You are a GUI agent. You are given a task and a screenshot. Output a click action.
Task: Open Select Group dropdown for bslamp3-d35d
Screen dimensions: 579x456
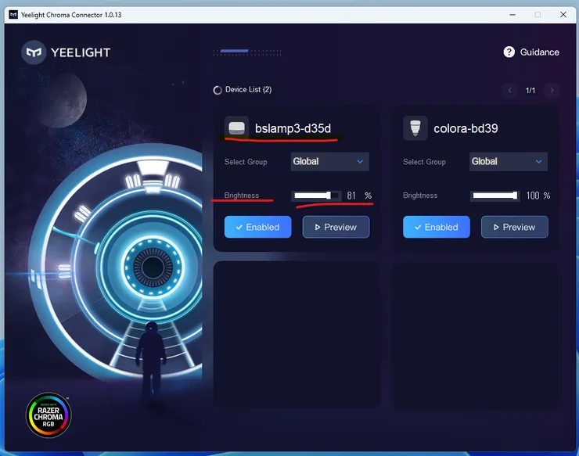[x=329, y=161]
